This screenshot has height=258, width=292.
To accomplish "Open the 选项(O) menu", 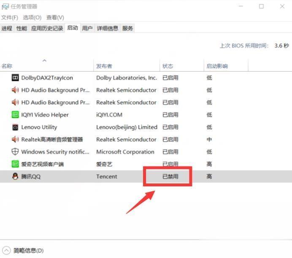I will (32, 17).
